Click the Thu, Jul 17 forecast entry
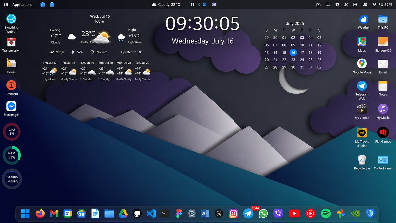Image resolution: width=396 pixels, height=223 pixels. pyautogui.click(x=50, y=71)
